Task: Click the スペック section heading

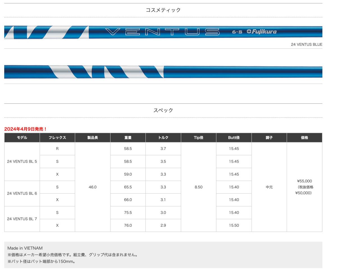Action: point(163,110)
